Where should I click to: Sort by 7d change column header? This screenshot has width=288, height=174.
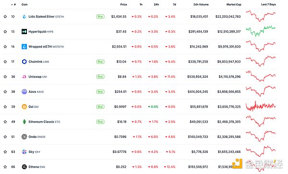[174, 4]
